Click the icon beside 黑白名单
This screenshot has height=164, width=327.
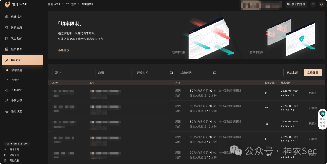(x=7, y=49)
